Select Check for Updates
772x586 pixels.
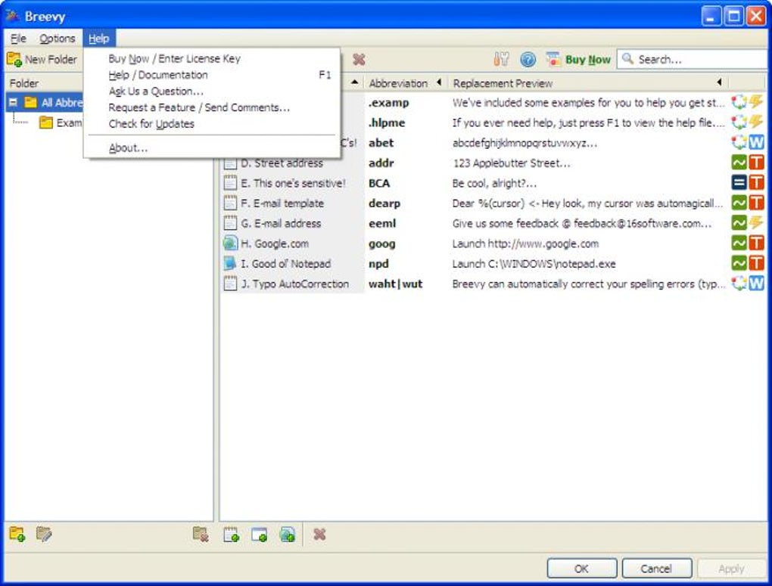pyautogui.click(x=213, y=123)
